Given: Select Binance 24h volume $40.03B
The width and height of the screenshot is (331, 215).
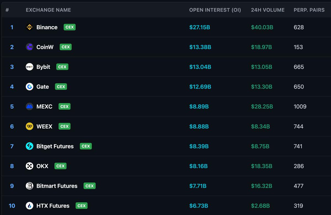Looking at the screenshot, I should pos(262,27).
